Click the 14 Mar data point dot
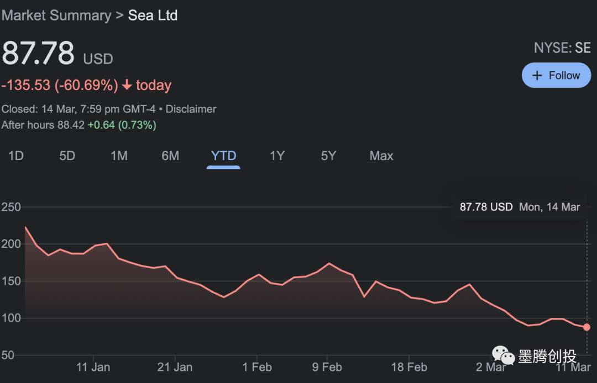The width and height of the screenshot is (597, 383). [586, 327]
